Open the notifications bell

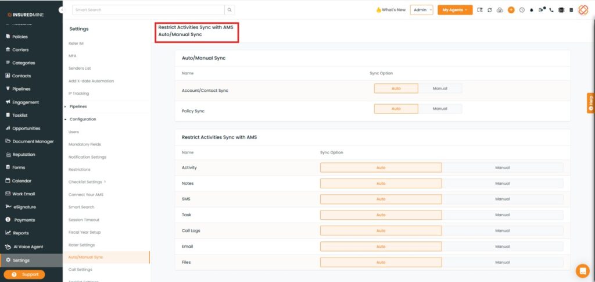pyautogui.click(x=531, y=10)
